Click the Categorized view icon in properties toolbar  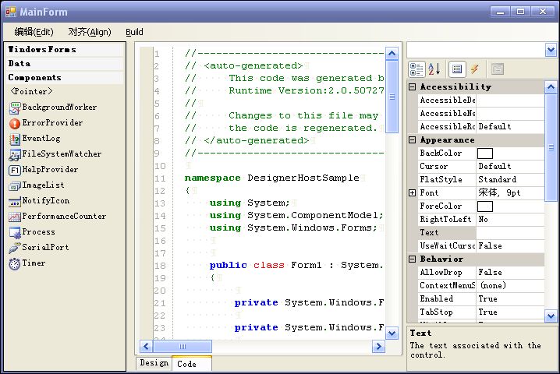(416, 69)
